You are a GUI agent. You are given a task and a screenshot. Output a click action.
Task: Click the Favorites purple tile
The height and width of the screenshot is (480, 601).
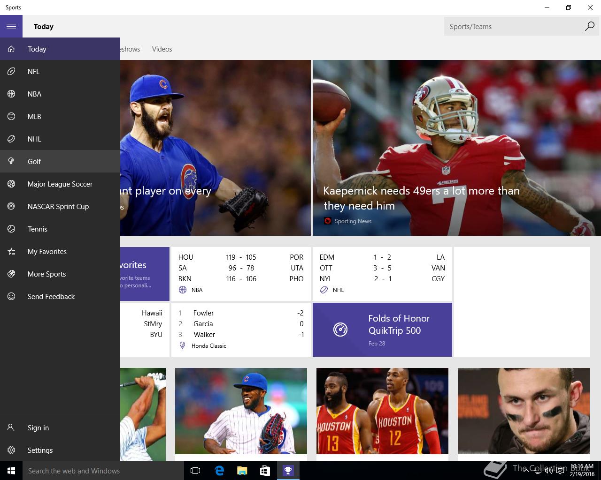point(145,274)
